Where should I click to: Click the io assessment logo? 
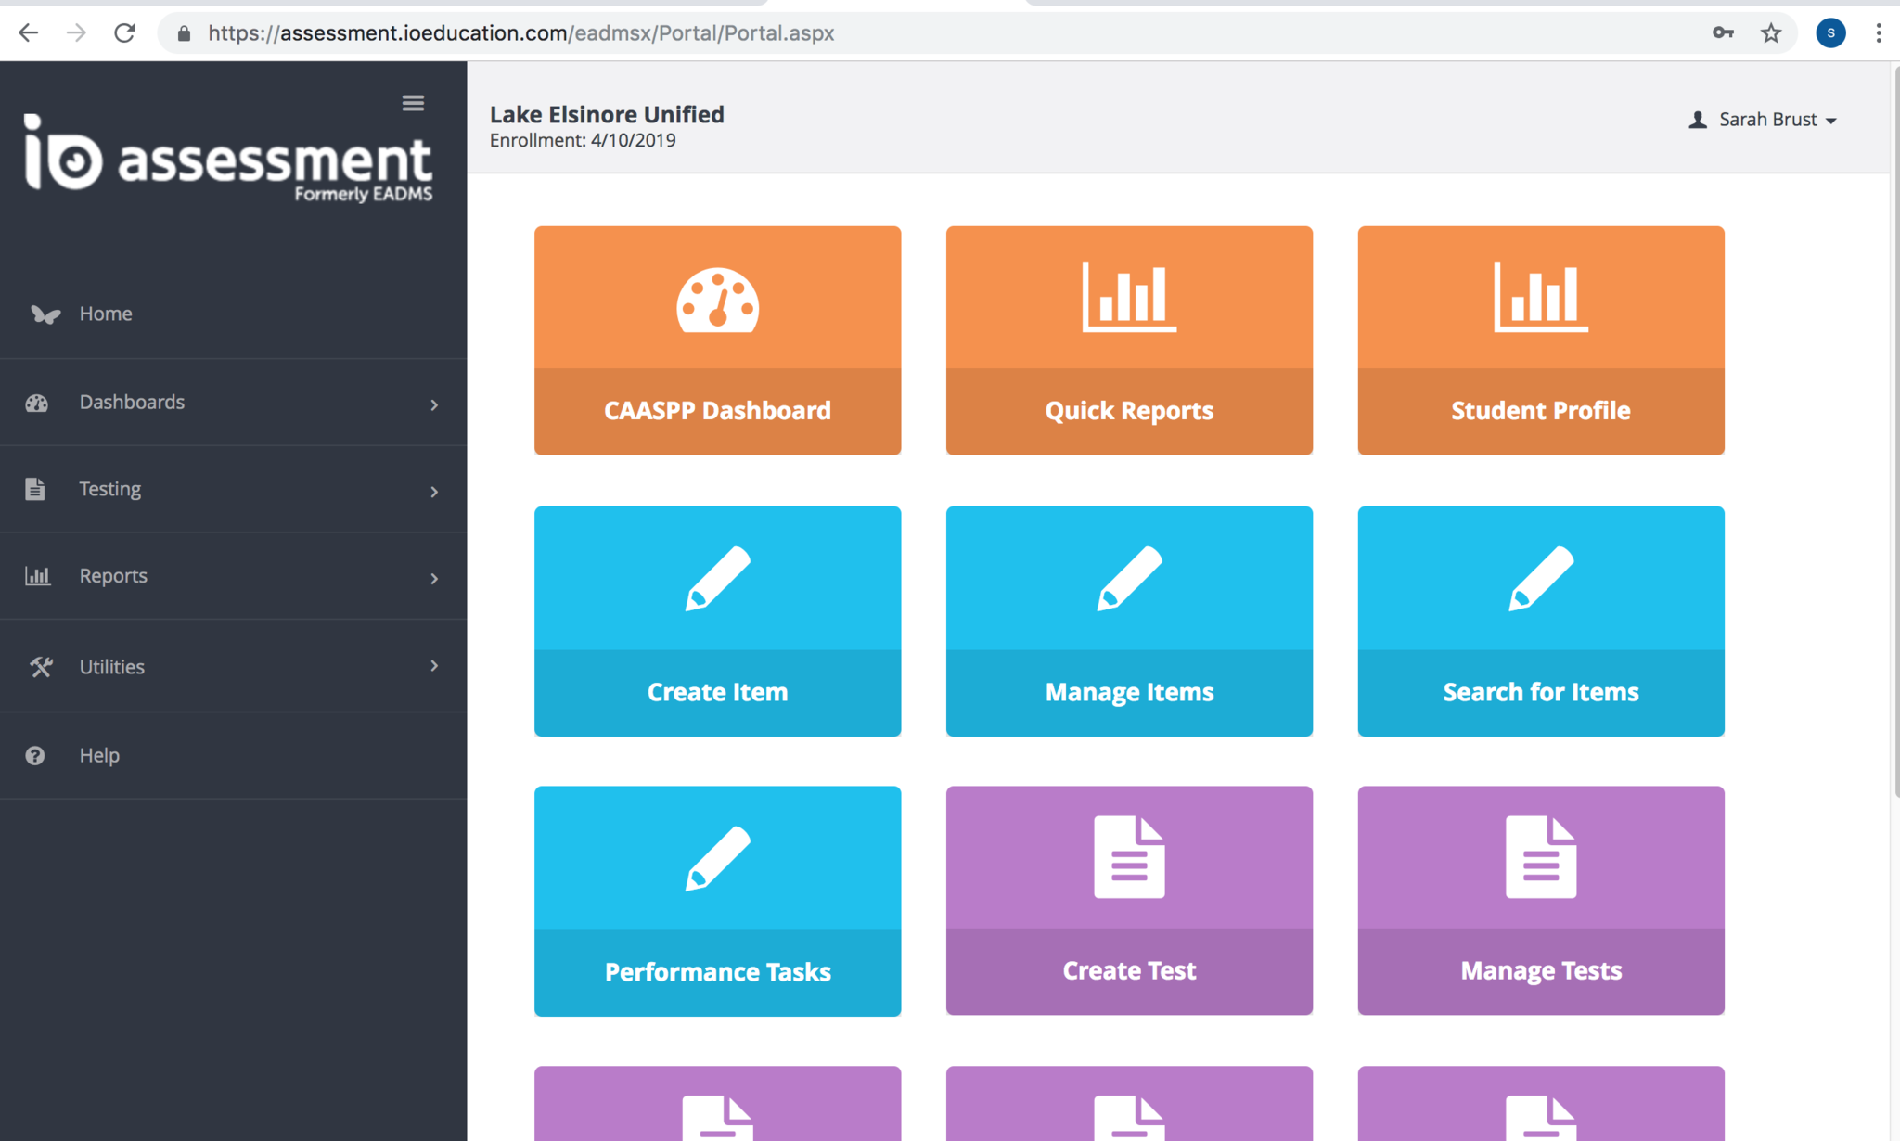[x=227, y=158]
